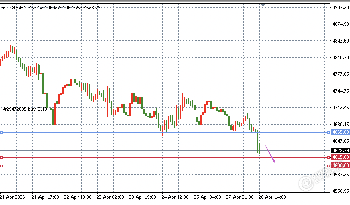Screen dimensions: 350x205
Task: Select the purple downward arrow drawing
Action: [x=270, y=154]
